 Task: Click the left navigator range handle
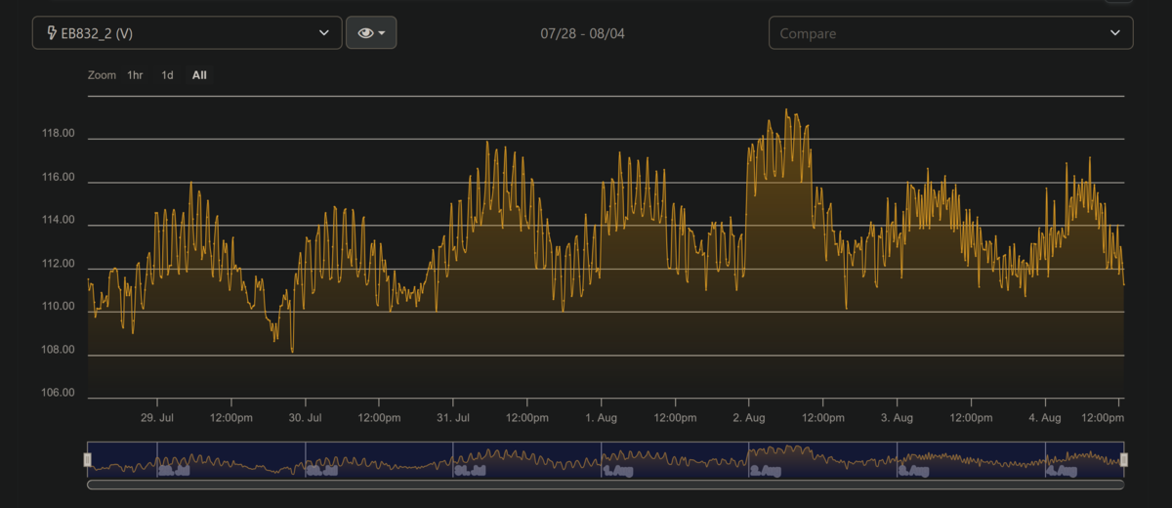pyautogui.click(x=88, y=459)
